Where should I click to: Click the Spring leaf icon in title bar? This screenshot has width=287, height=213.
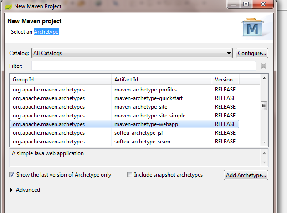8,6
